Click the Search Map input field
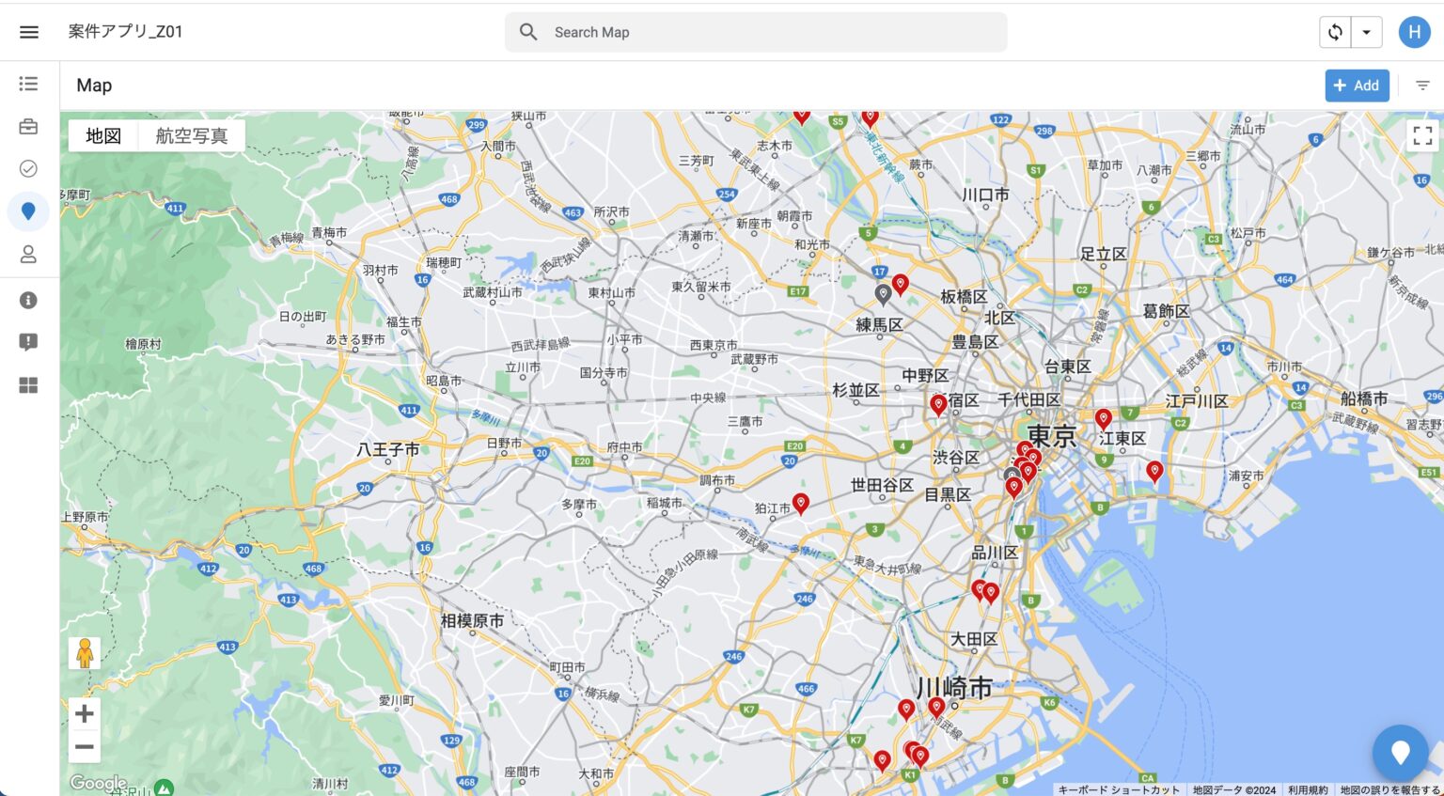 [x=752, y=31]
